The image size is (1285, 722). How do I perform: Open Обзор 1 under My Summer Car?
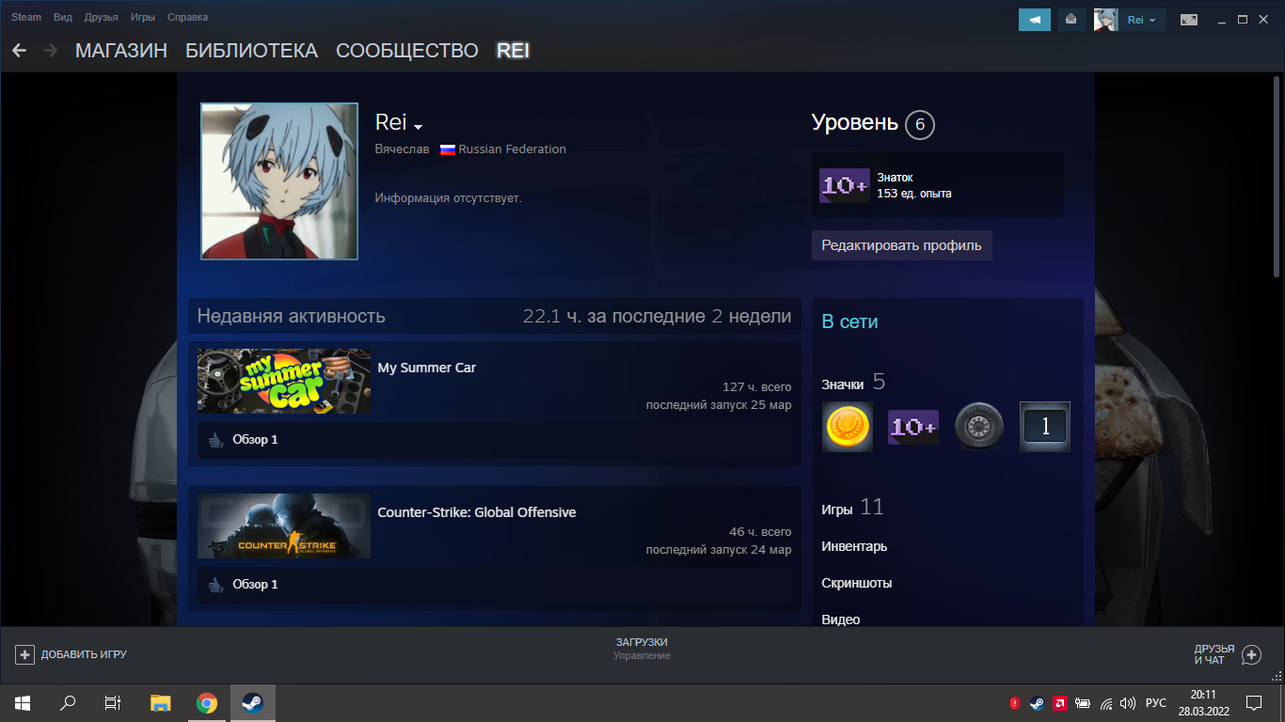tap(255, 439)
